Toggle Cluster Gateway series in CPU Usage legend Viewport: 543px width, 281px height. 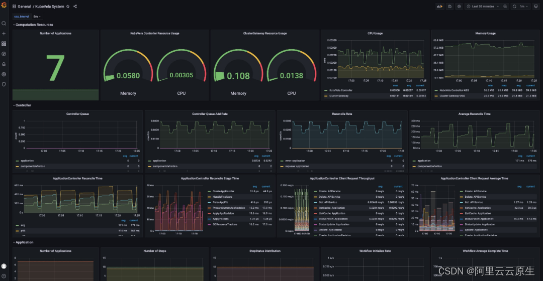339,96
